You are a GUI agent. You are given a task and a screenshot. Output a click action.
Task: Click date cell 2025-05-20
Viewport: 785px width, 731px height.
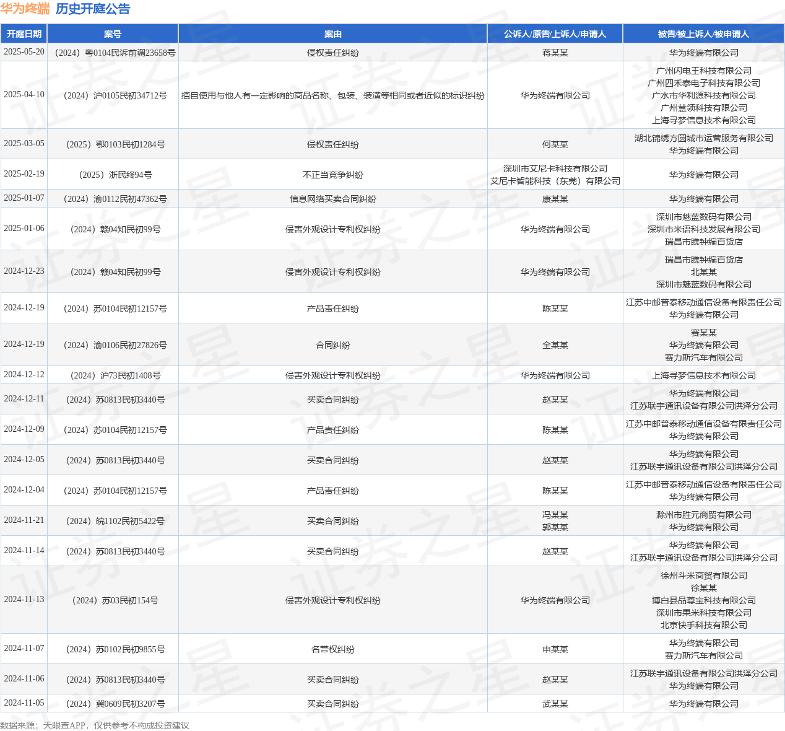[x=24, y=52]
